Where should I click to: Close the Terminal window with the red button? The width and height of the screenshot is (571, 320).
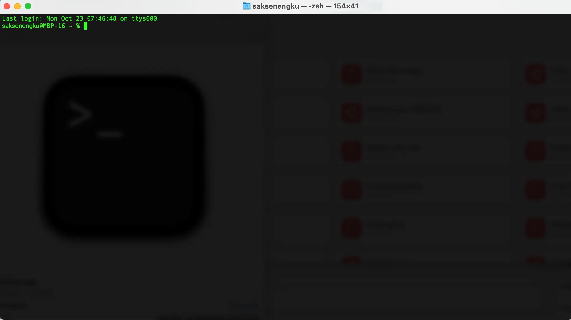click(x=7, y=6)
